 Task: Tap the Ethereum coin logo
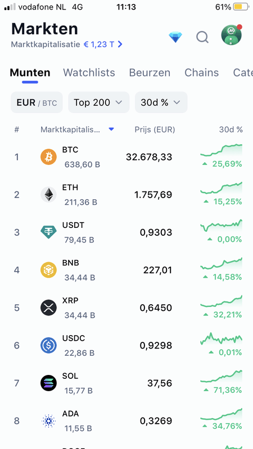(x=48, y=195)
